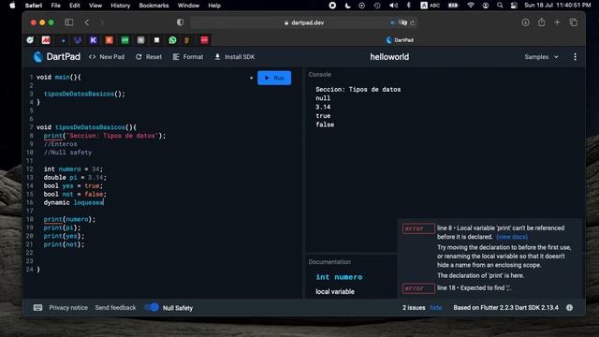Open the History menu
The width and height of the screenshot is (599, 337).
(x=121, y=6)
